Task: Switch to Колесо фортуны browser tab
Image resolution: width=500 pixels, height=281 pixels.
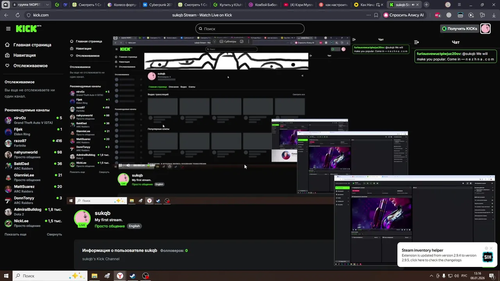Action: 122,5
